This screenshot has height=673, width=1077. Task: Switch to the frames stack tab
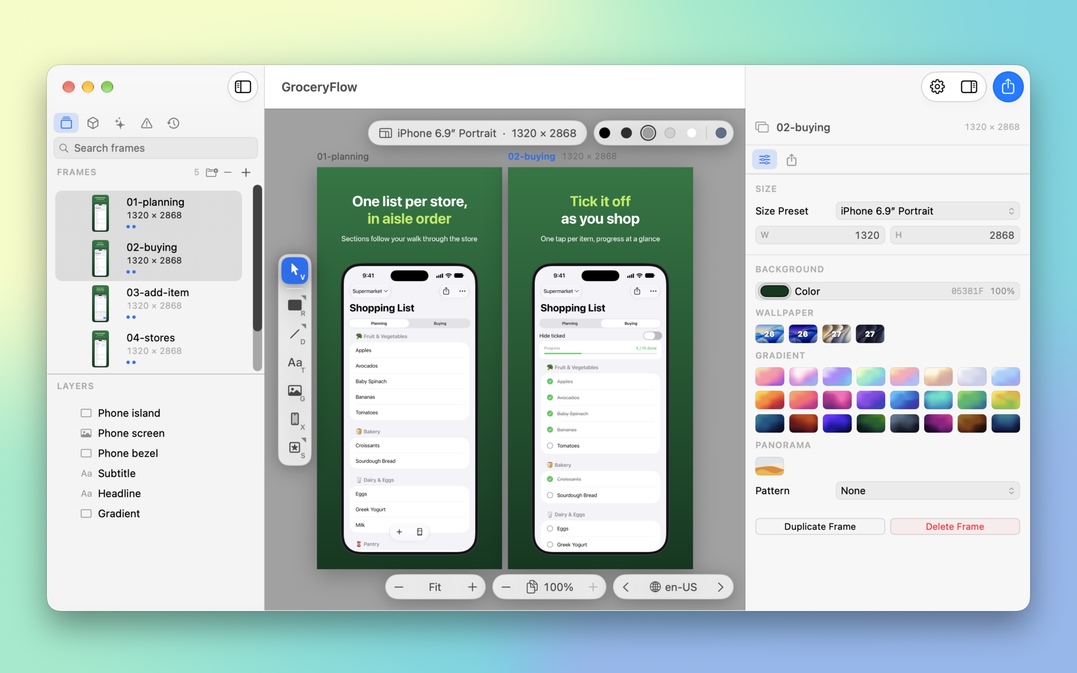click(x=66, y=123)
